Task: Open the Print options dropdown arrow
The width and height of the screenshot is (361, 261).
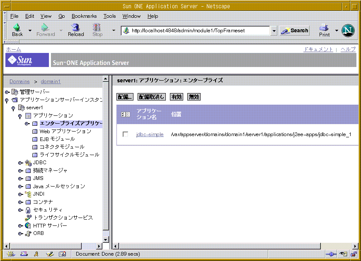Action: click(x=337, y=30)
